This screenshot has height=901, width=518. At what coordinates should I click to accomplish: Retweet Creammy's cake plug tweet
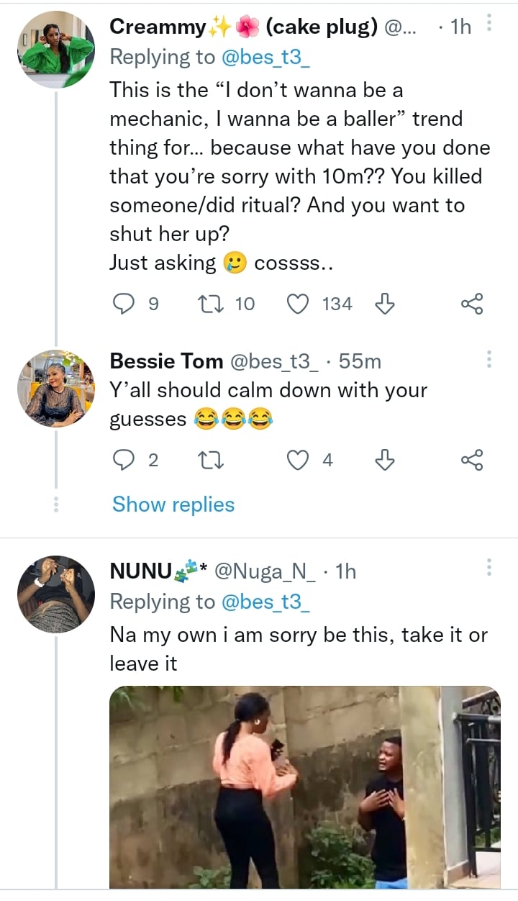click(x=209, y=304)
